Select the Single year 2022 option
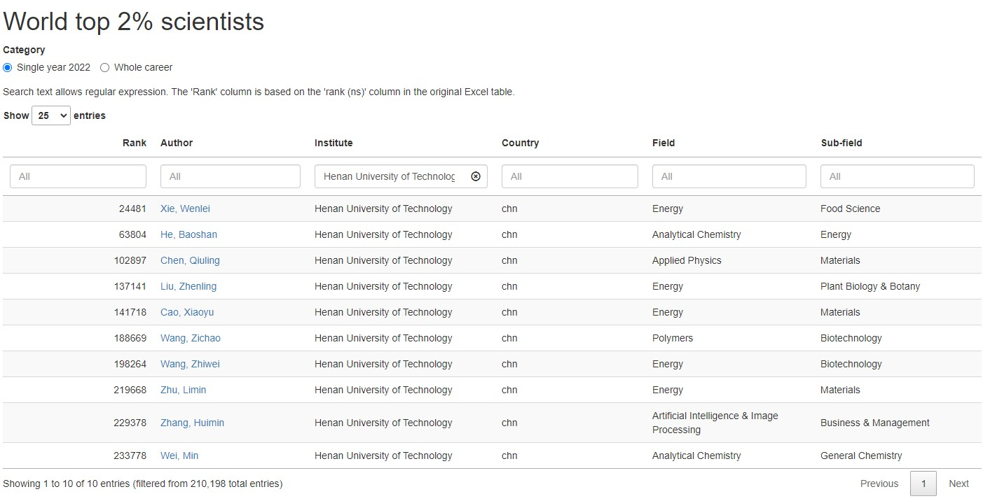 (8, 68)
